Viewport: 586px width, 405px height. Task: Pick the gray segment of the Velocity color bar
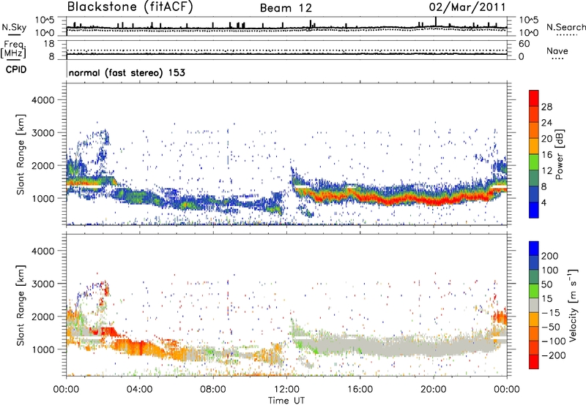click(x=534, y=306)
